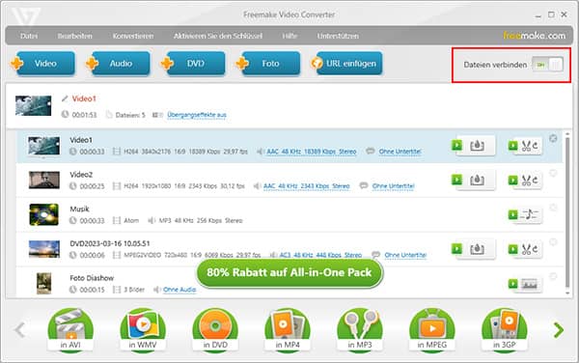
Task: Select the joined Video1 header thumbnail
Action: pos(33,105)
